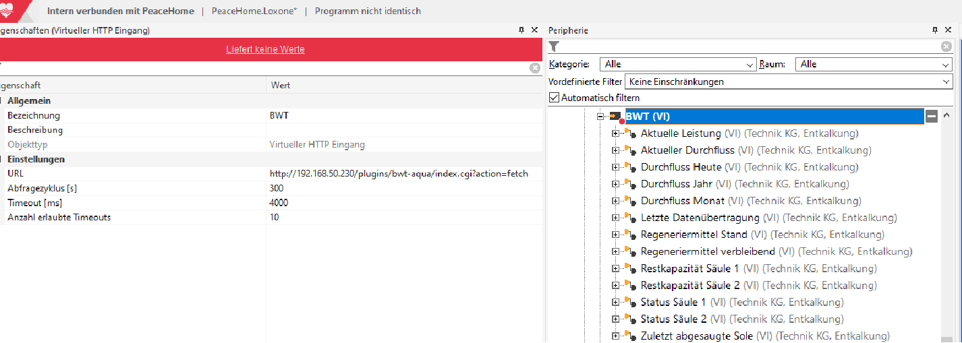Click the Durchfluss Heute item icon

tap(630, 167)
